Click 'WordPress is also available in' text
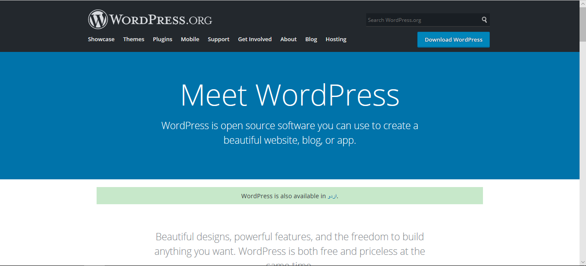The height and width of the screenshot is (266, 586). (283, 196)
